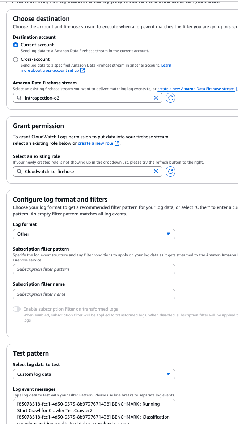
Task: Click the magnifier in the role search field
Action: pyautogui.click(x=19, y=171)
